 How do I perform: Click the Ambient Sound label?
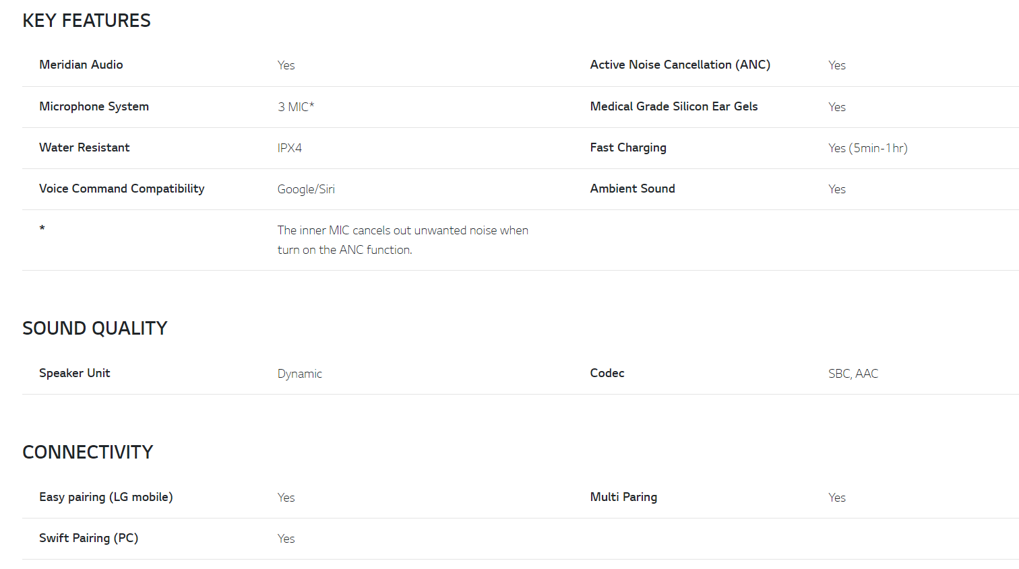pos(632,189)
